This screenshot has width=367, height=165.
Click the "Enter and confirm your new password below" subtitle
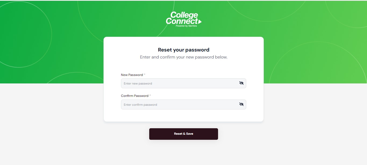click(x=184, y=57)
